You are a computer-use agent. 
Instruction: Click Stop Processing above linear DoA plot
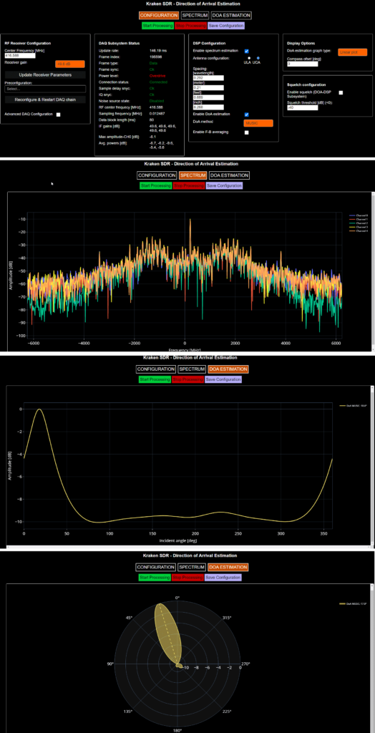point(187,379)
